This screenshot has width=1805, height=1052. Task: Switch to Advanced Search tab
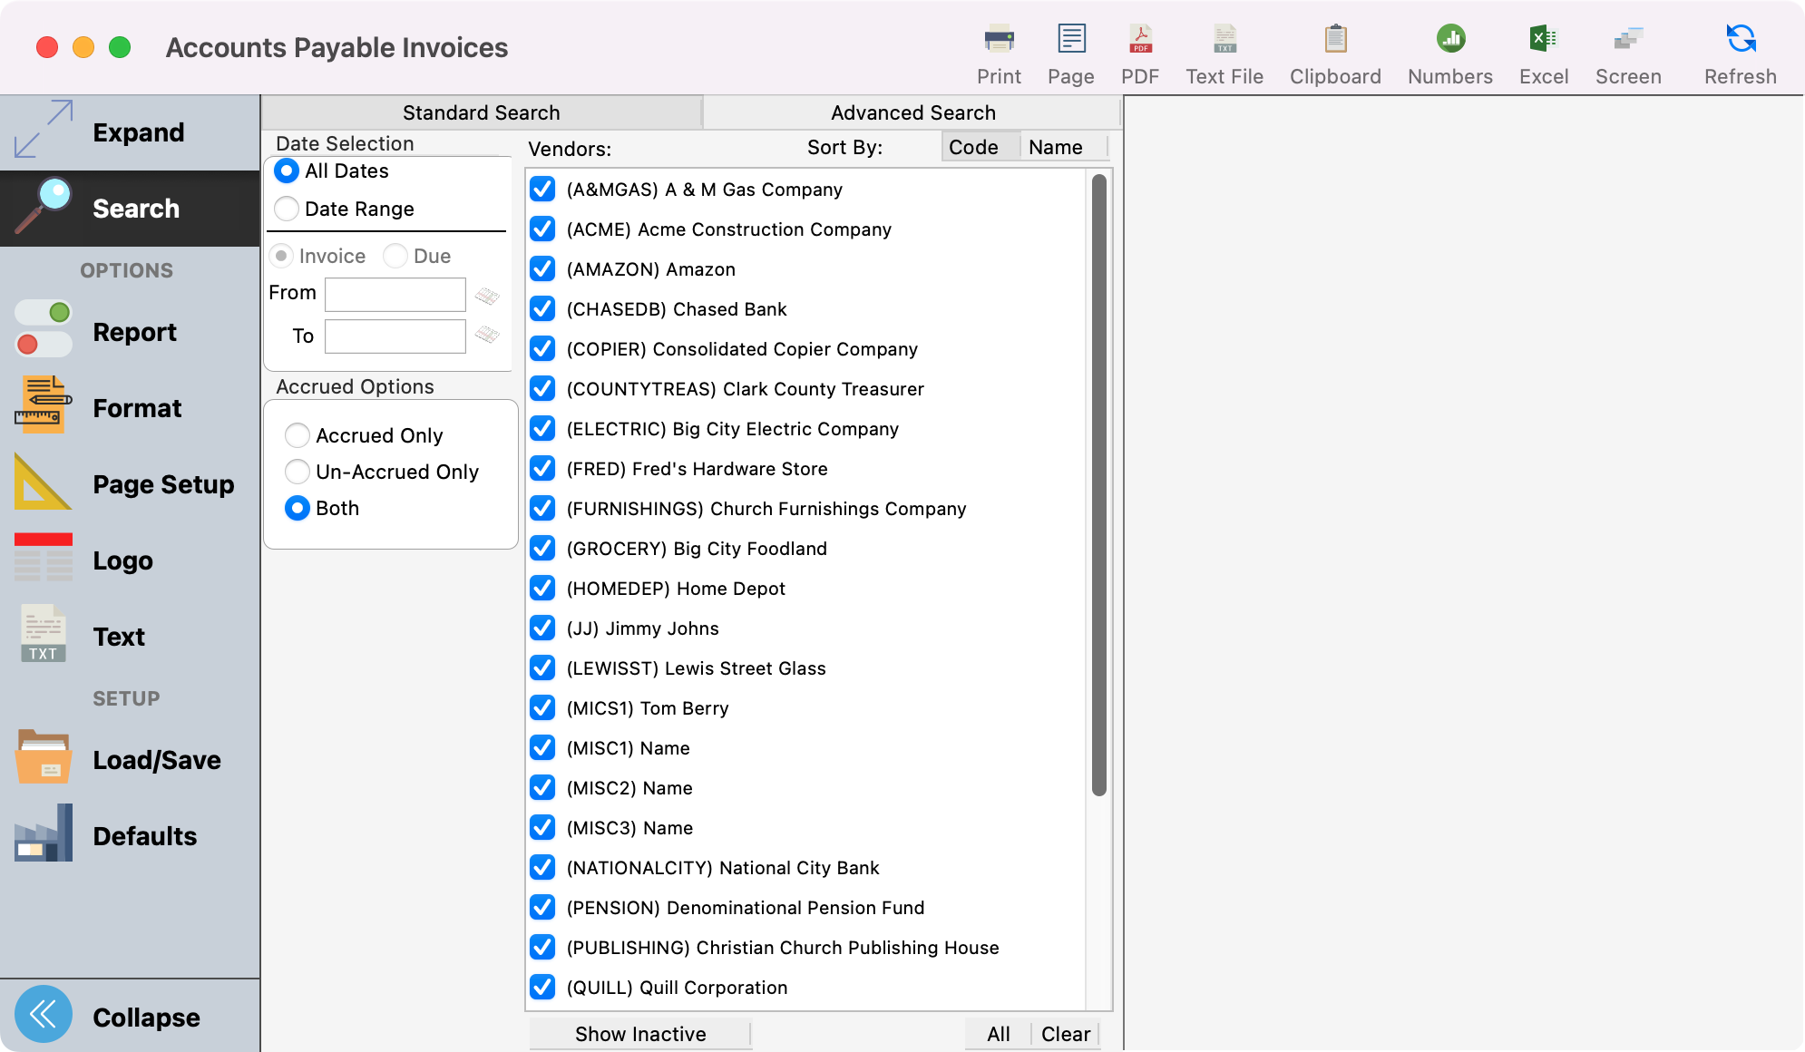coord(912,112)
